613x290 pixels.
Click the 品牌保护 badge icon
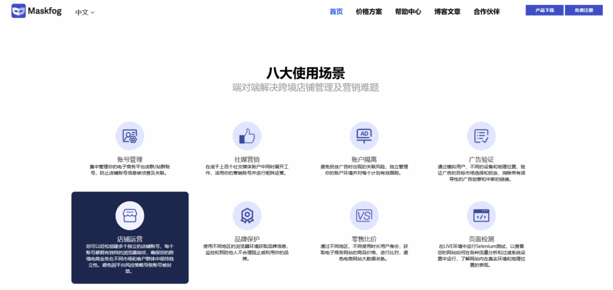point(247,215)
